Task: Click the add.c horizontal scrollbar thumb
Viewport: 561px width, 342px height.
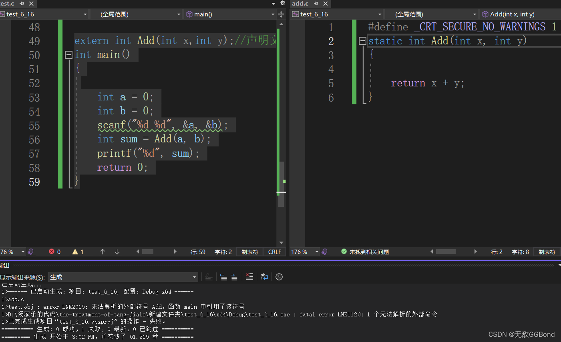Action: (446, 252)
